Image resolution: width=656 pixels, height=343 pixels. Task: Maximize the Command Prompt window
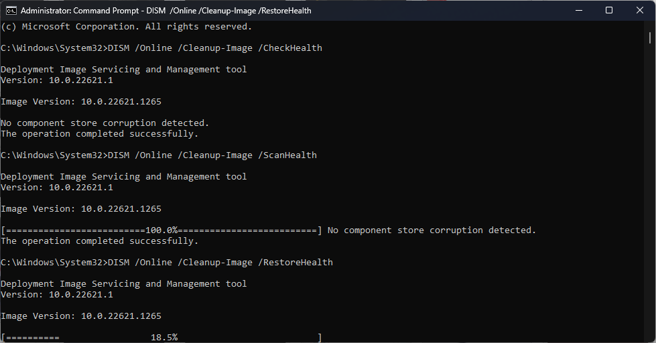(609, 11)
